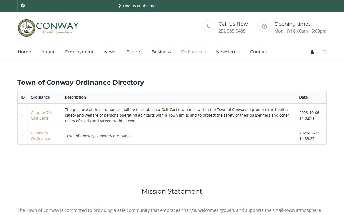Image resolution: width=344 pixels, height=215 pixels.
Task: Open the Events menu item
Action: pos(134,52)
